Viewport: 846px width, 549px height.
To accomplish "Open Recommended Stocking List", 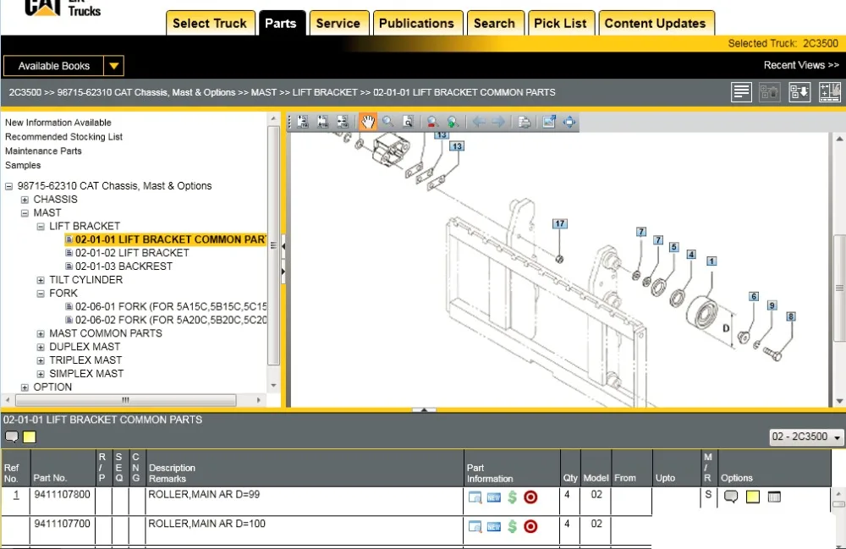I will pyautogui.click(x=63, y=137).
